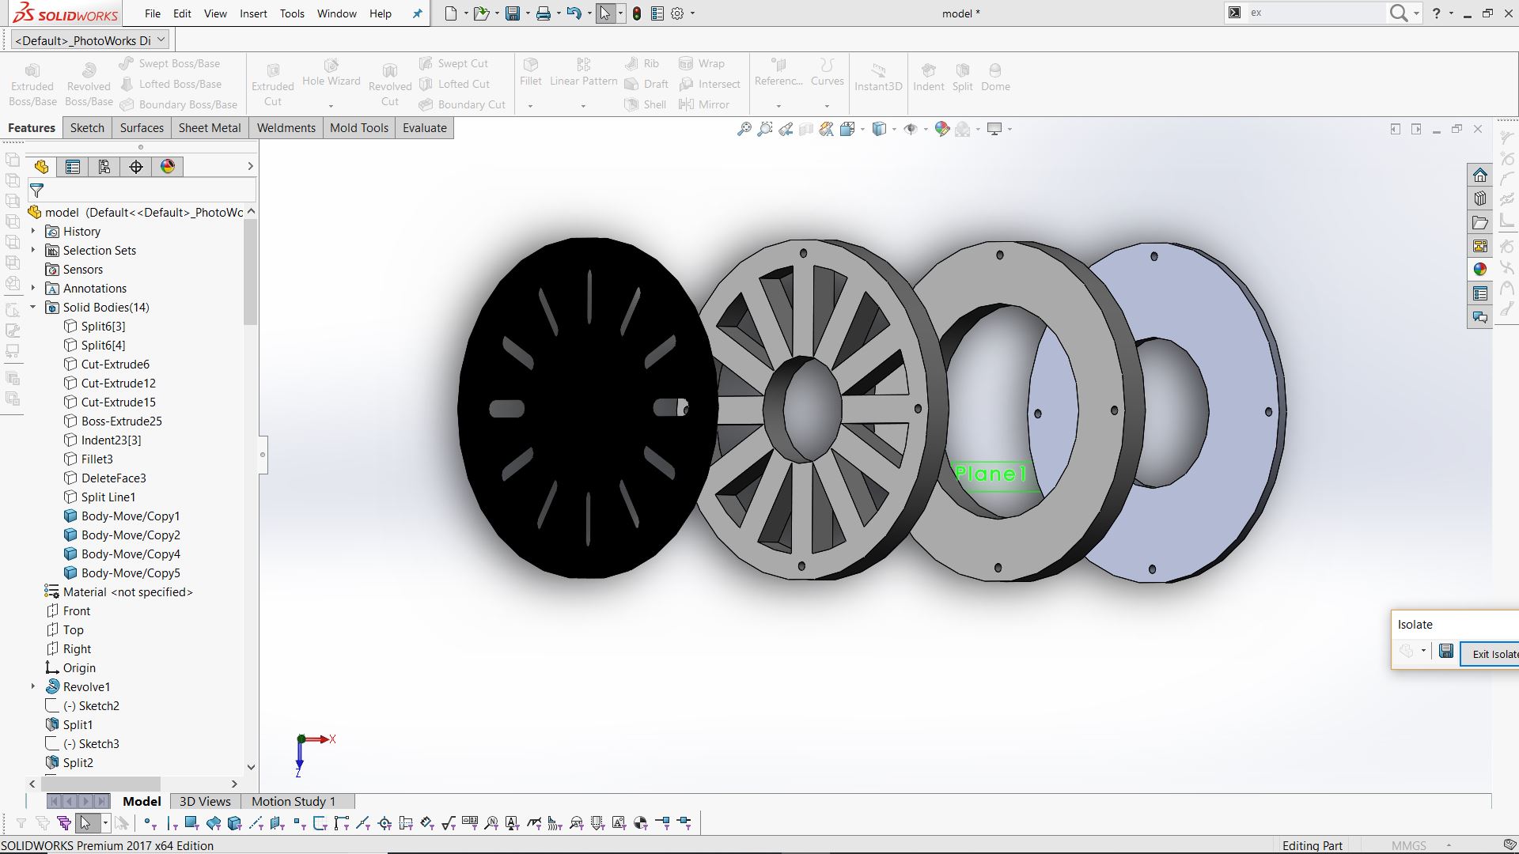
Task: Select the Previous View icon
Action: click(786, 129)
